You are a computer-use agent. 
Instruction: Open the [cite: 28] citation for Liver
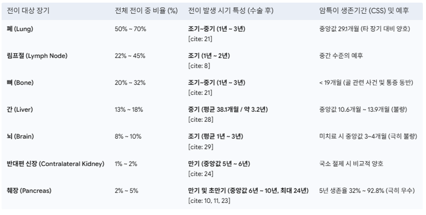(201, 120)
